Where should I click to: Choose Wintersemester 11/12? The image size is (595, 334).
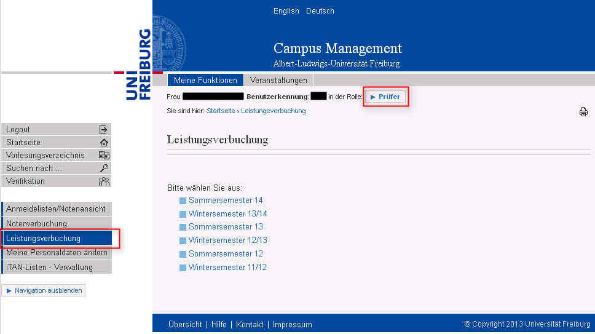[x=227, y=267]
